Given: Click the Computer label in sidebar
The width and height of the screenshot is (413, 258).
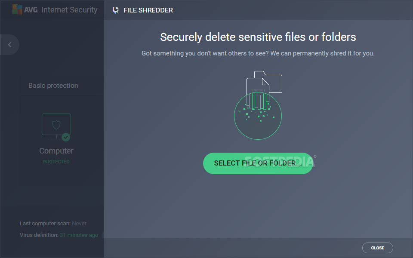Looking at the screenshot, I should tap(56, 151).
